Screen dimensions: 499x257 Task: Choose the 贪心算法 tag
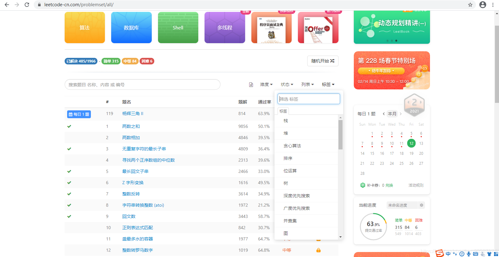(306, 146)
